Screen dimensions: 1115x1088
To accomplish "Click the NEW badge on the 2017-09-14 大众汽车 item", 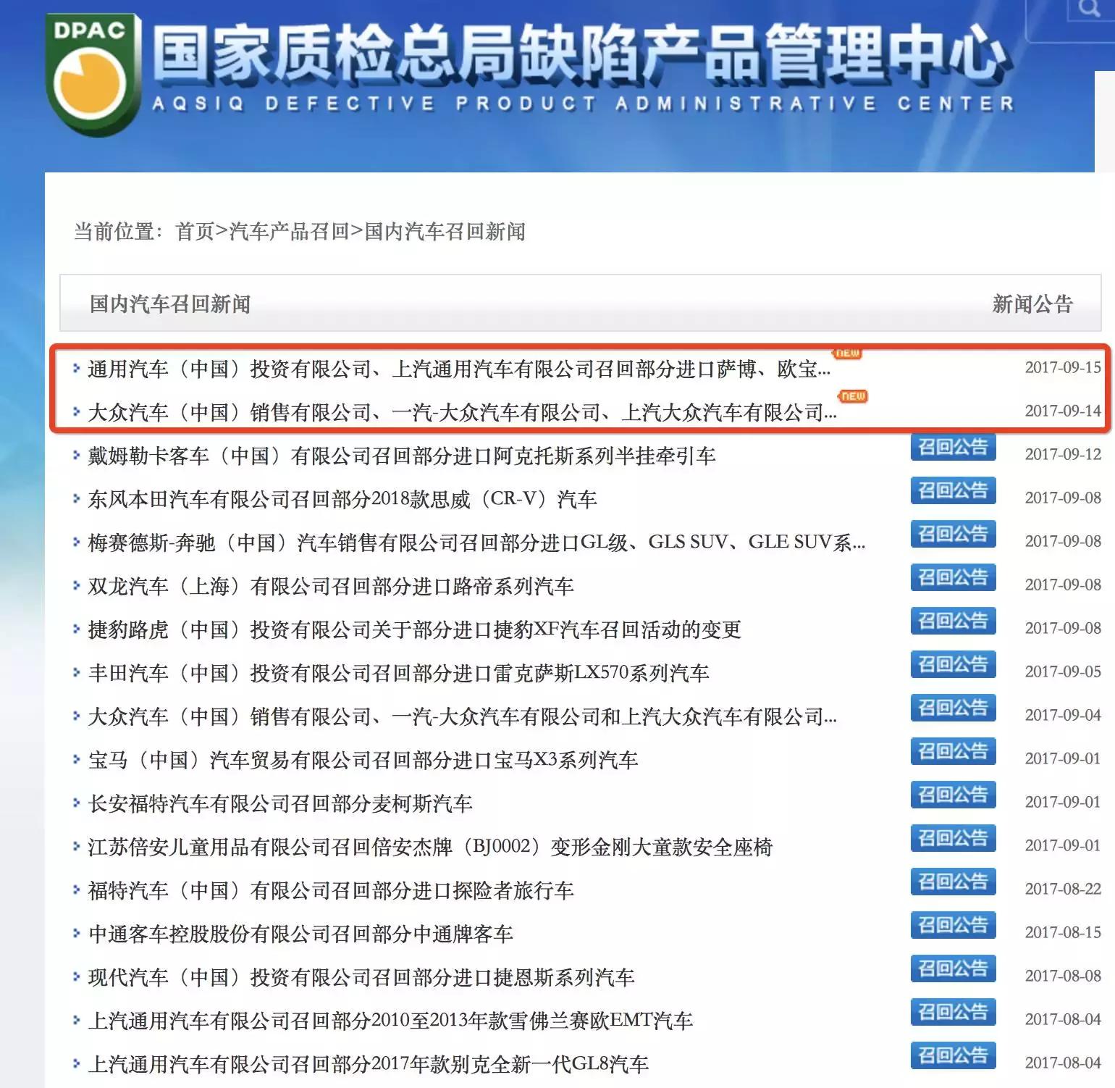I will tap(853, 396).
